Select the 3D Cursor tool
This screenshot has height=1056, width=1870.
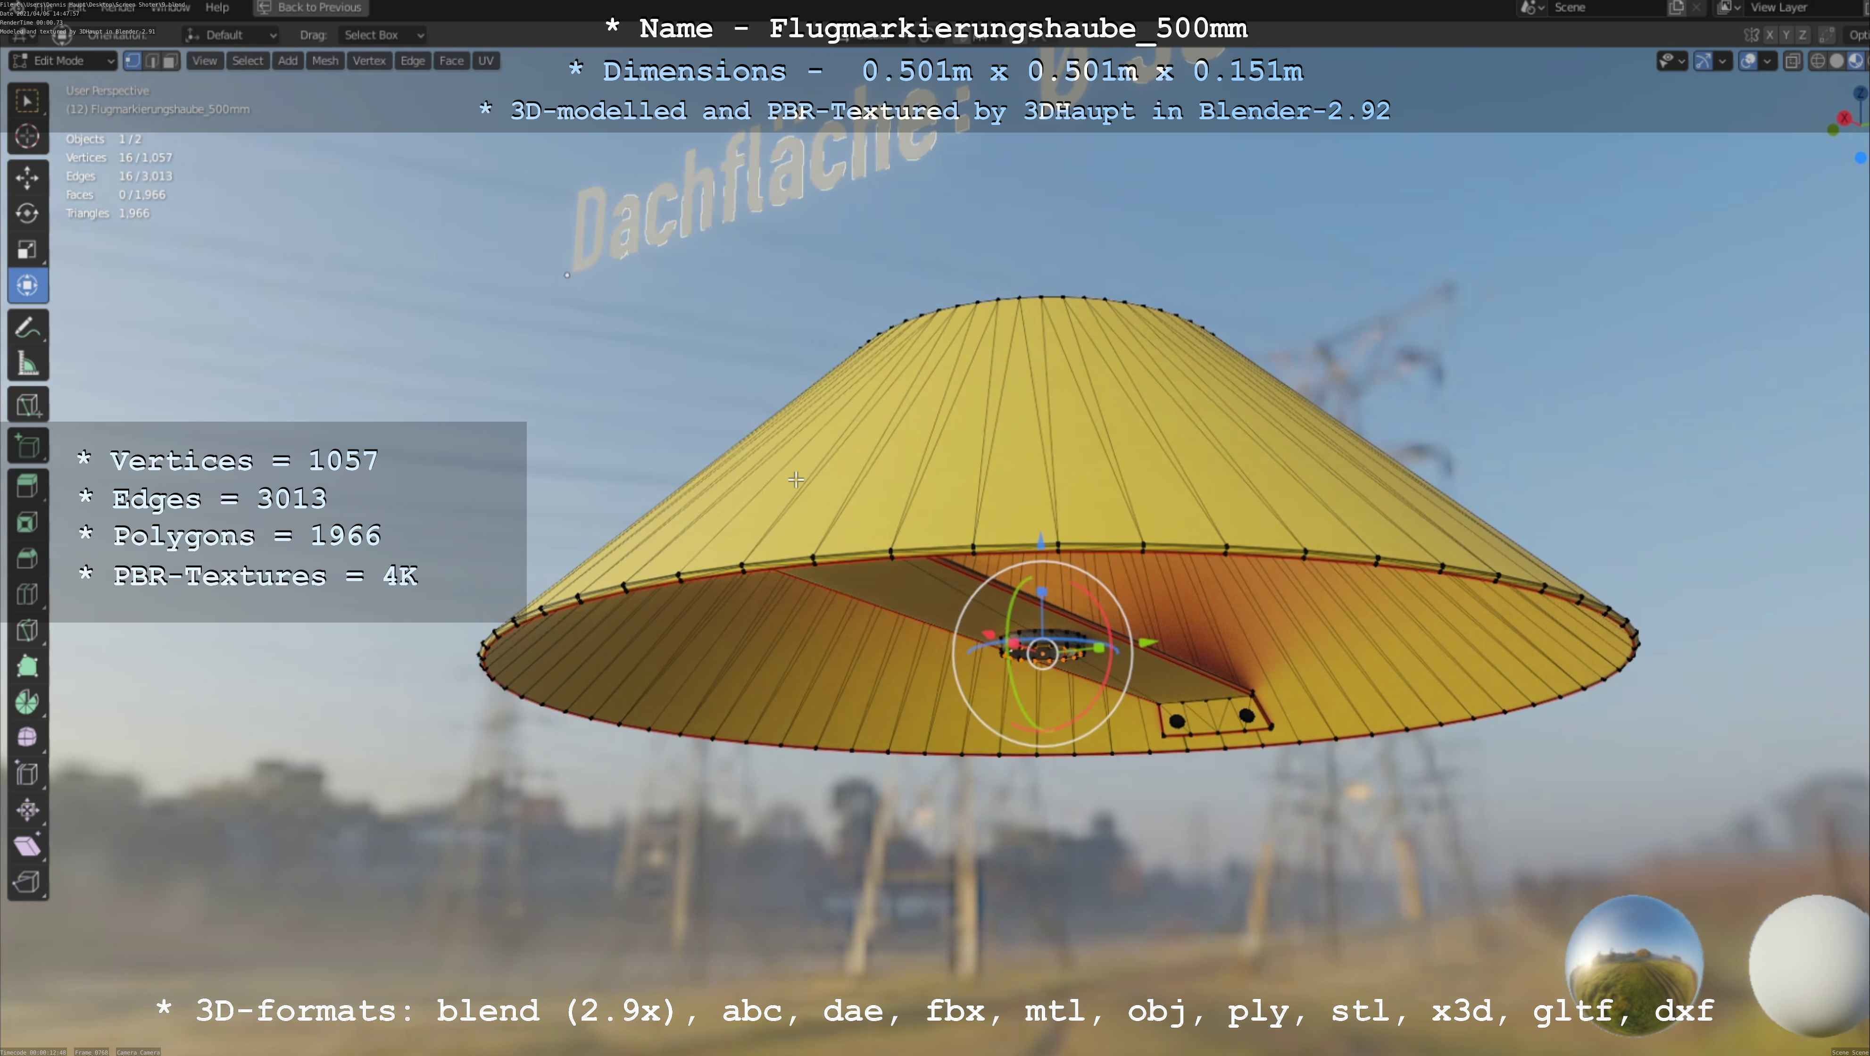point(27,136)
